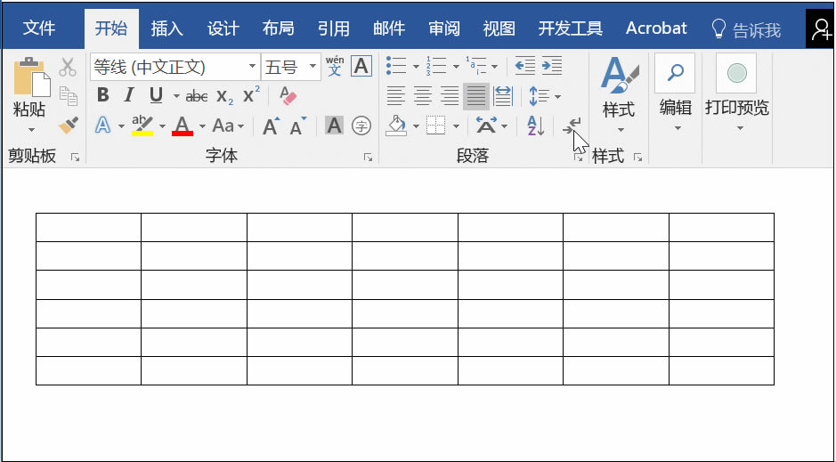This screenshot has width=836, height=462.
Task: Click the bullets list icon
Action: pos(396,66)
